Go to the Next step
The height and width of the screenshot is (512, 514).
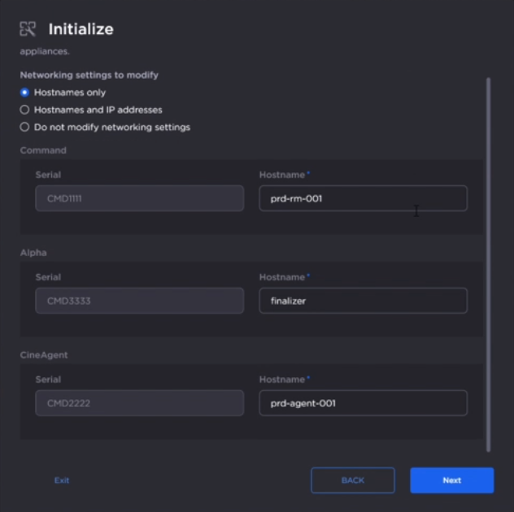click(x=451, y=480)
